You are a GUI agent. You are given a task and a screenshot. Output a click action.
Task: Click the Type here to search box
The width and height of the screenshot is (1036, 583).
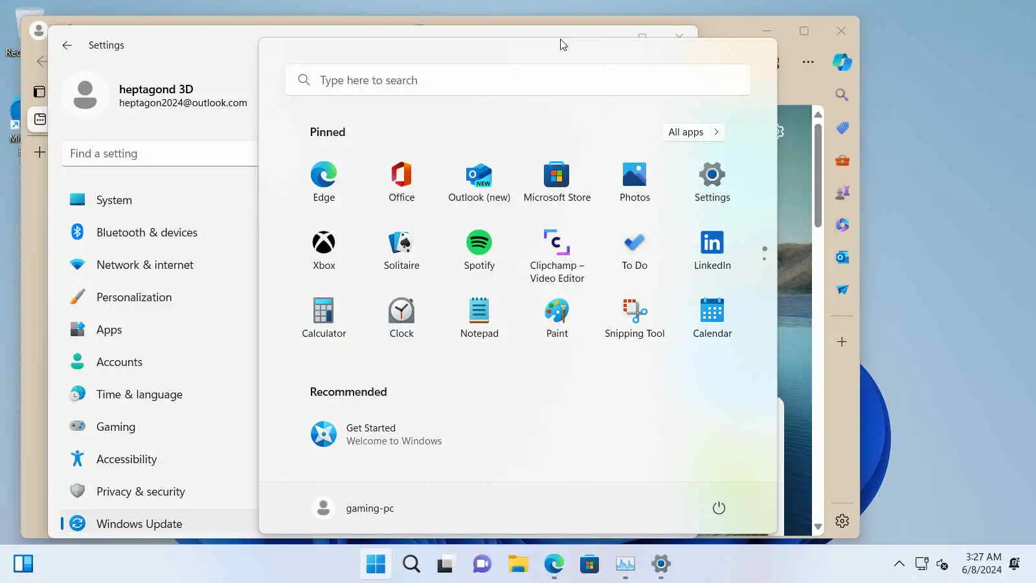[518, 80]
